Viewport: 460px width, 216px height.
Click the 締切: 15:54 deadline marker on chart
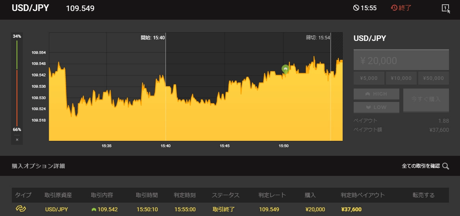[318, 38]
